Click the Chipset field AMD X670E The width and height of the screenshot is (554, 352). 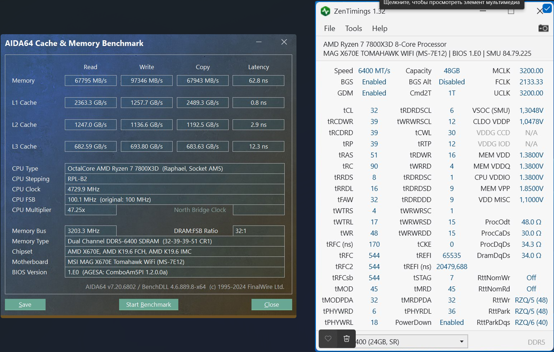click(x=174, y=252)
